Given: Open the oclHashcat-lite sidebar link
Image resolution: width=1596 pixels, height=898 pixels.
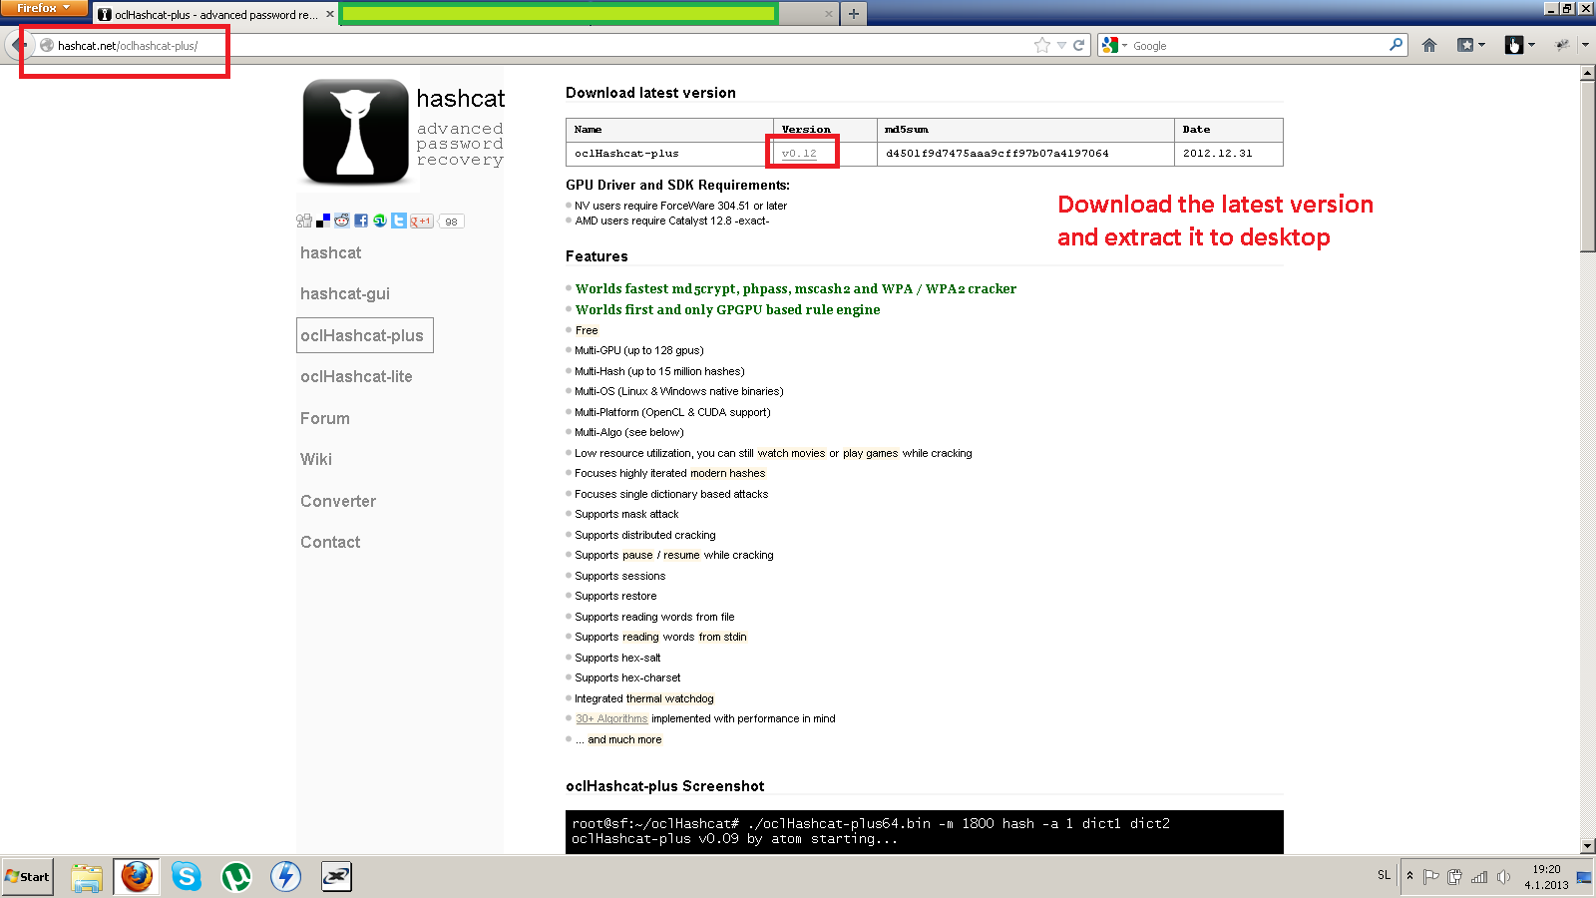Looking at the screenshot, I should tap(356, 377).
